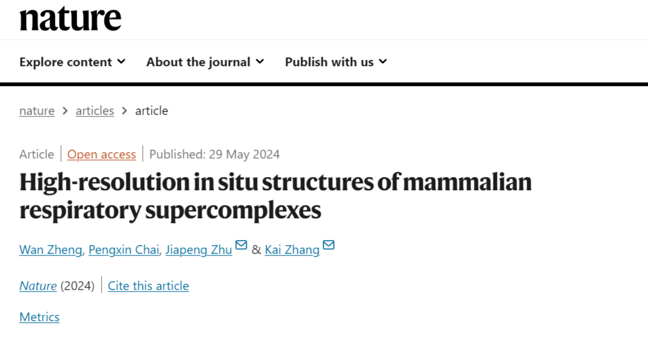Image resolution: width=648 pixels, height=346 pixels.
Task: Open author Kai Zhang's details
Action: 292,250
